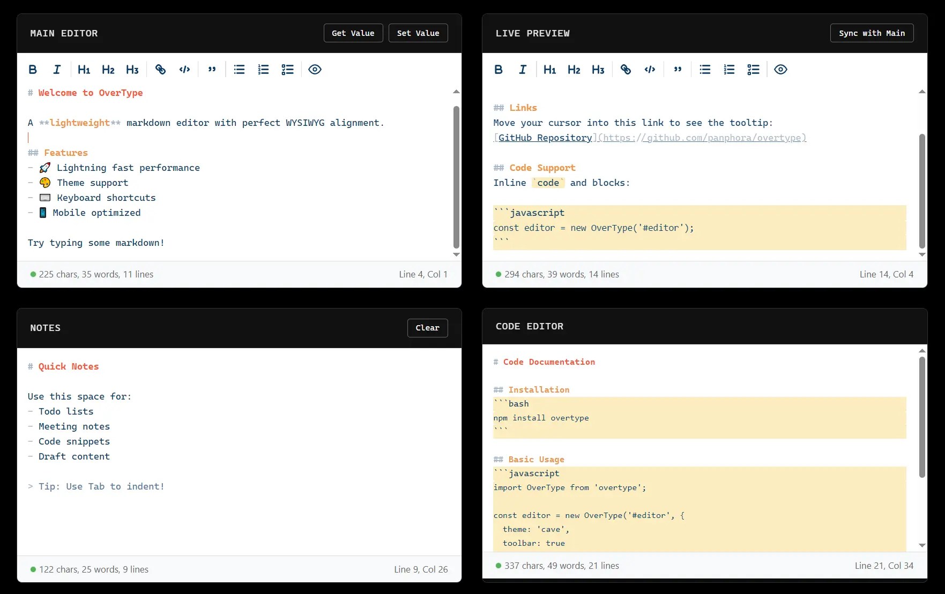
Task: Click 'Line 21, Col 34' status text
Action: pyautogui.click(x=884, y=566)
